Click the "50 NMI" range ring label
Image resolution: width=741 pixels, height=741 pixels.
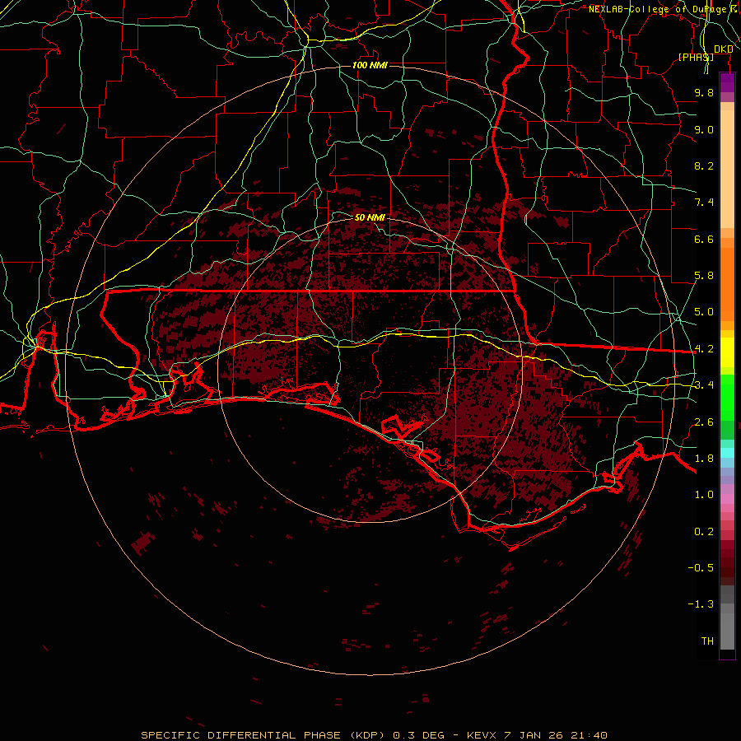370,217
